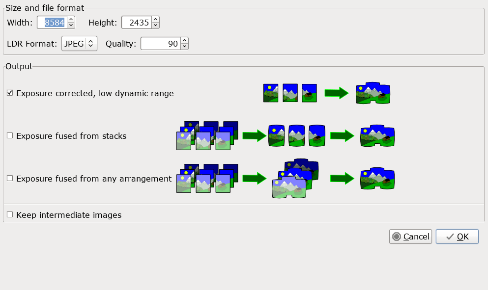Click the stacked input images icon for fused stacks
Image resolution: width=488 pixels, height=290 pixels.
(207, 135)
